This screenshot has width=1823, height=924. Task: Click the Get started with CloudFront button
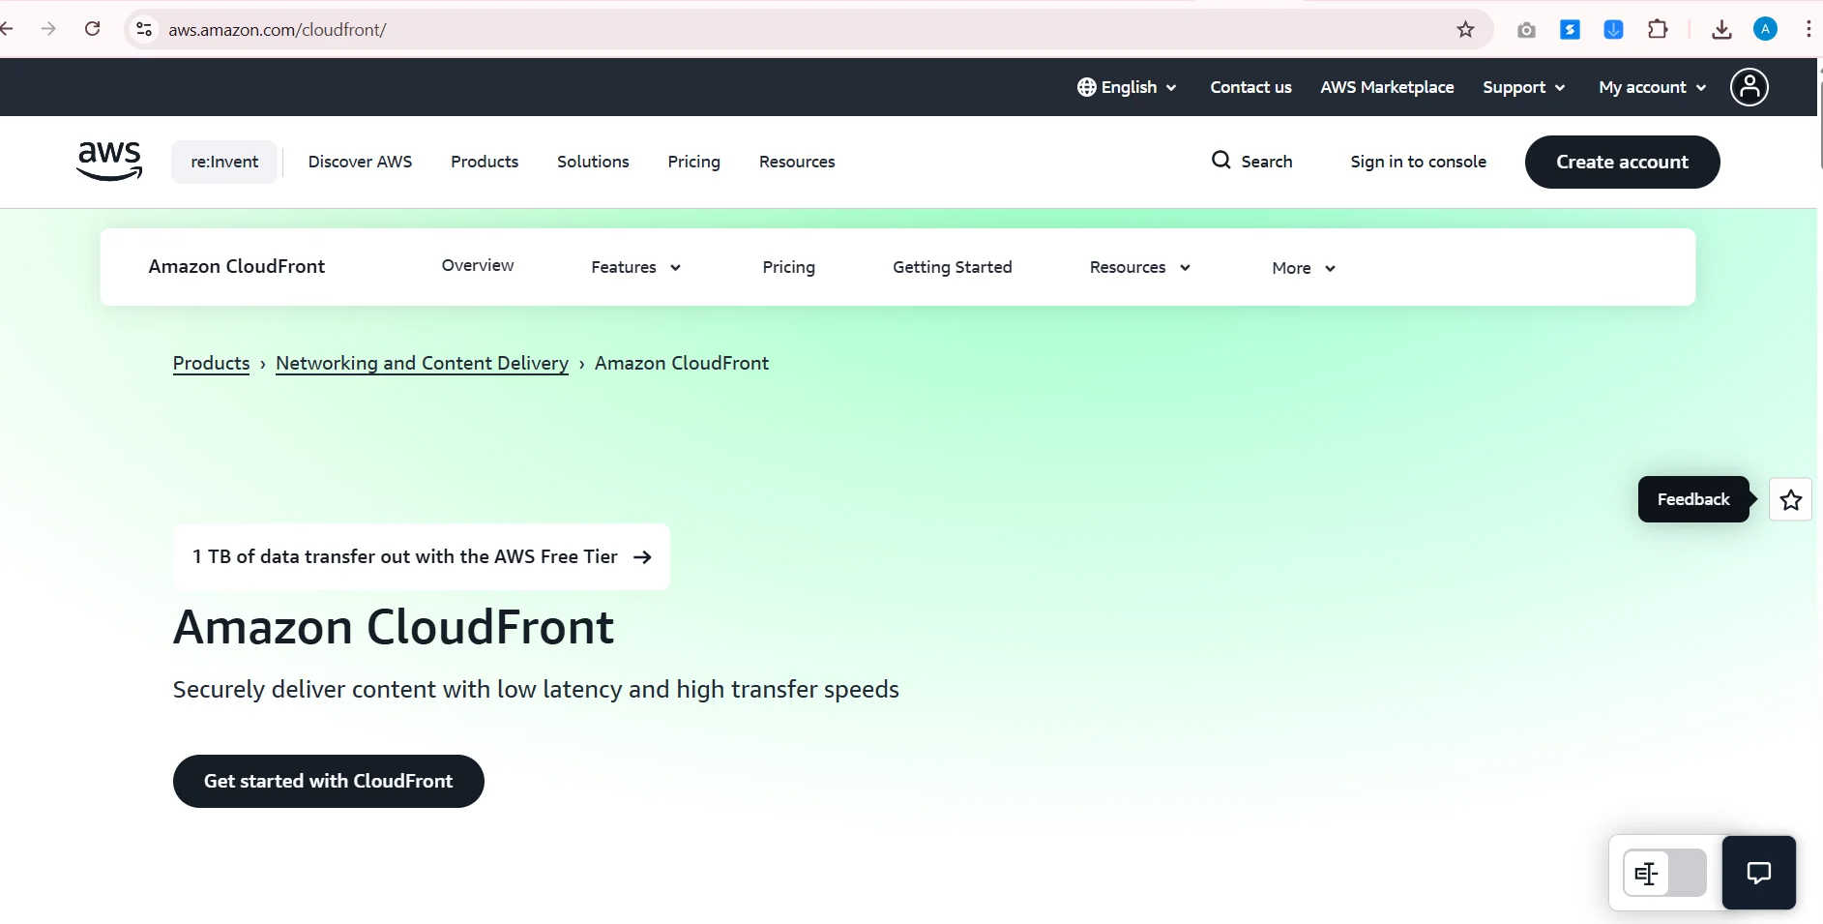pos(328,781)
